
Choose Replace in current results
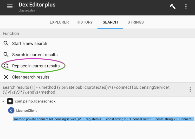point(36,66)
